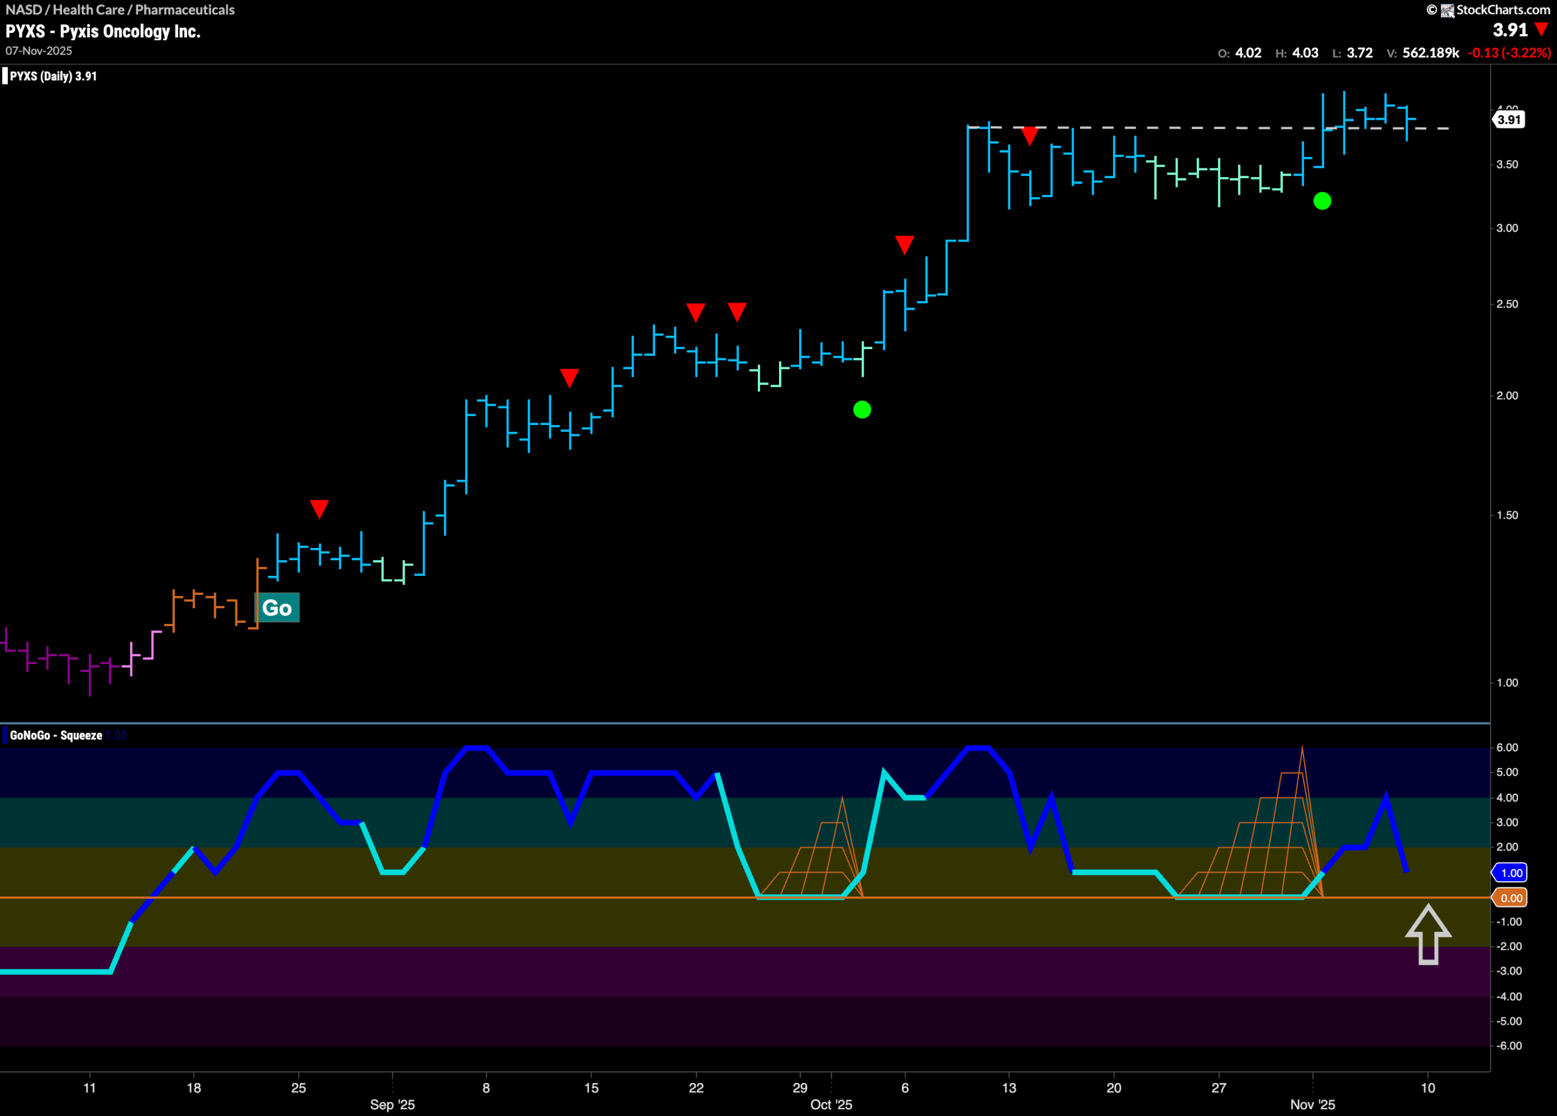Click the High value 4.03

(1305, 53)
